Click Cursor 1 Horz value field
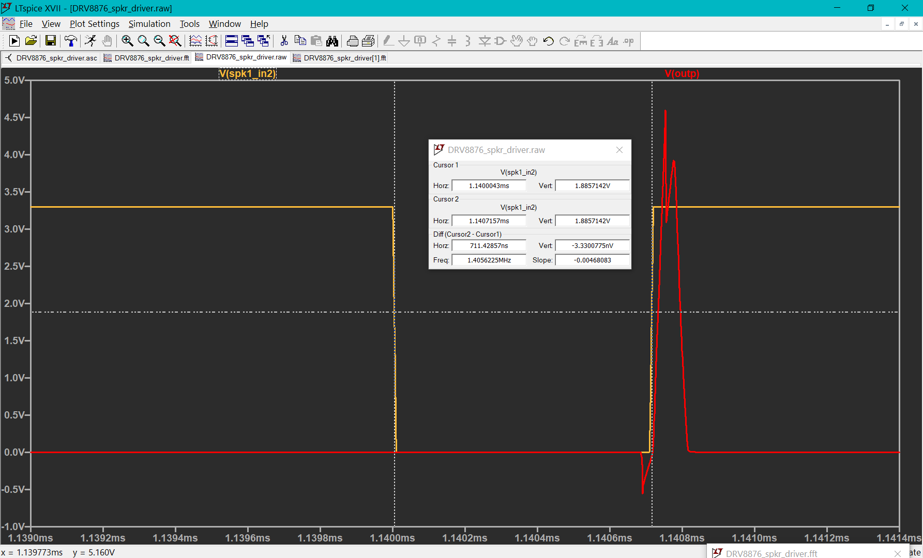The width and height of the screenshot is (923, 558). click(489, 185)
